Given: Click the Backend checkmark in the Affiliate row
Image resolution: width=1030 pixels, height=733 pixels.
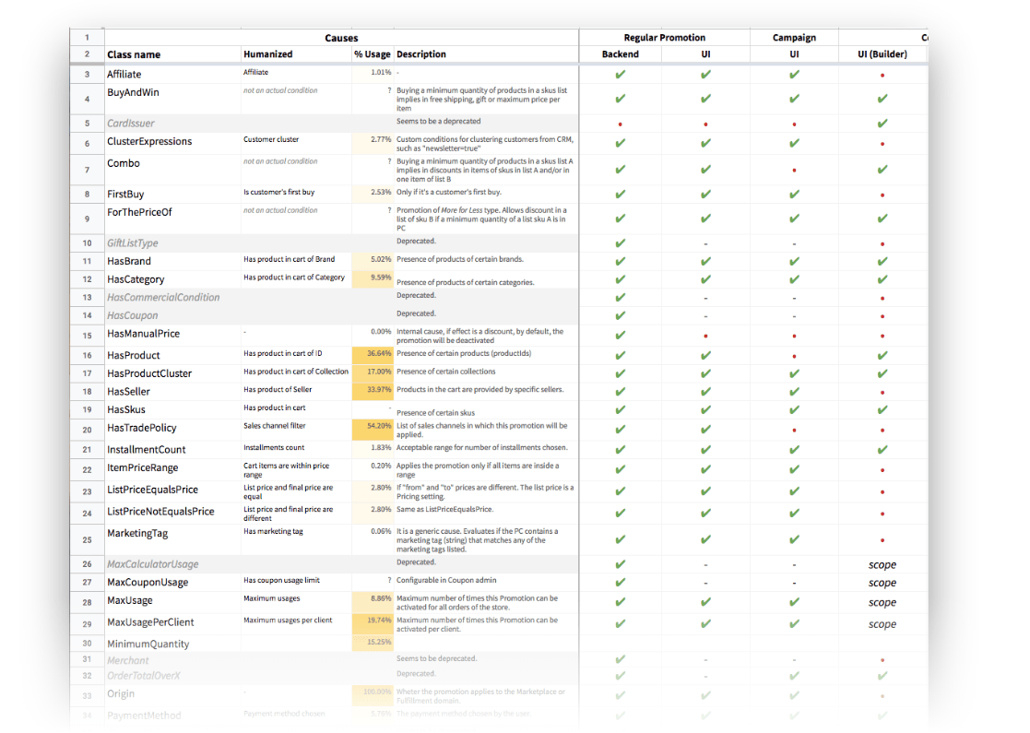Looking at the screenshot, I should pos(620,74).
